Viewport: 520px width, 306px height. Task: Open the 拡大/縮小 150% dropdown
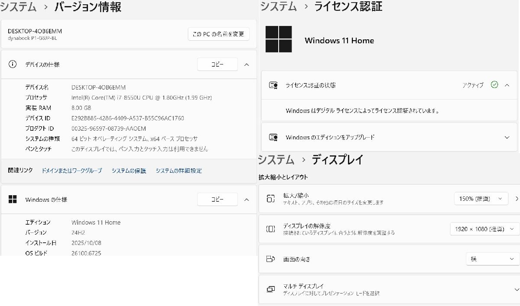481,198
